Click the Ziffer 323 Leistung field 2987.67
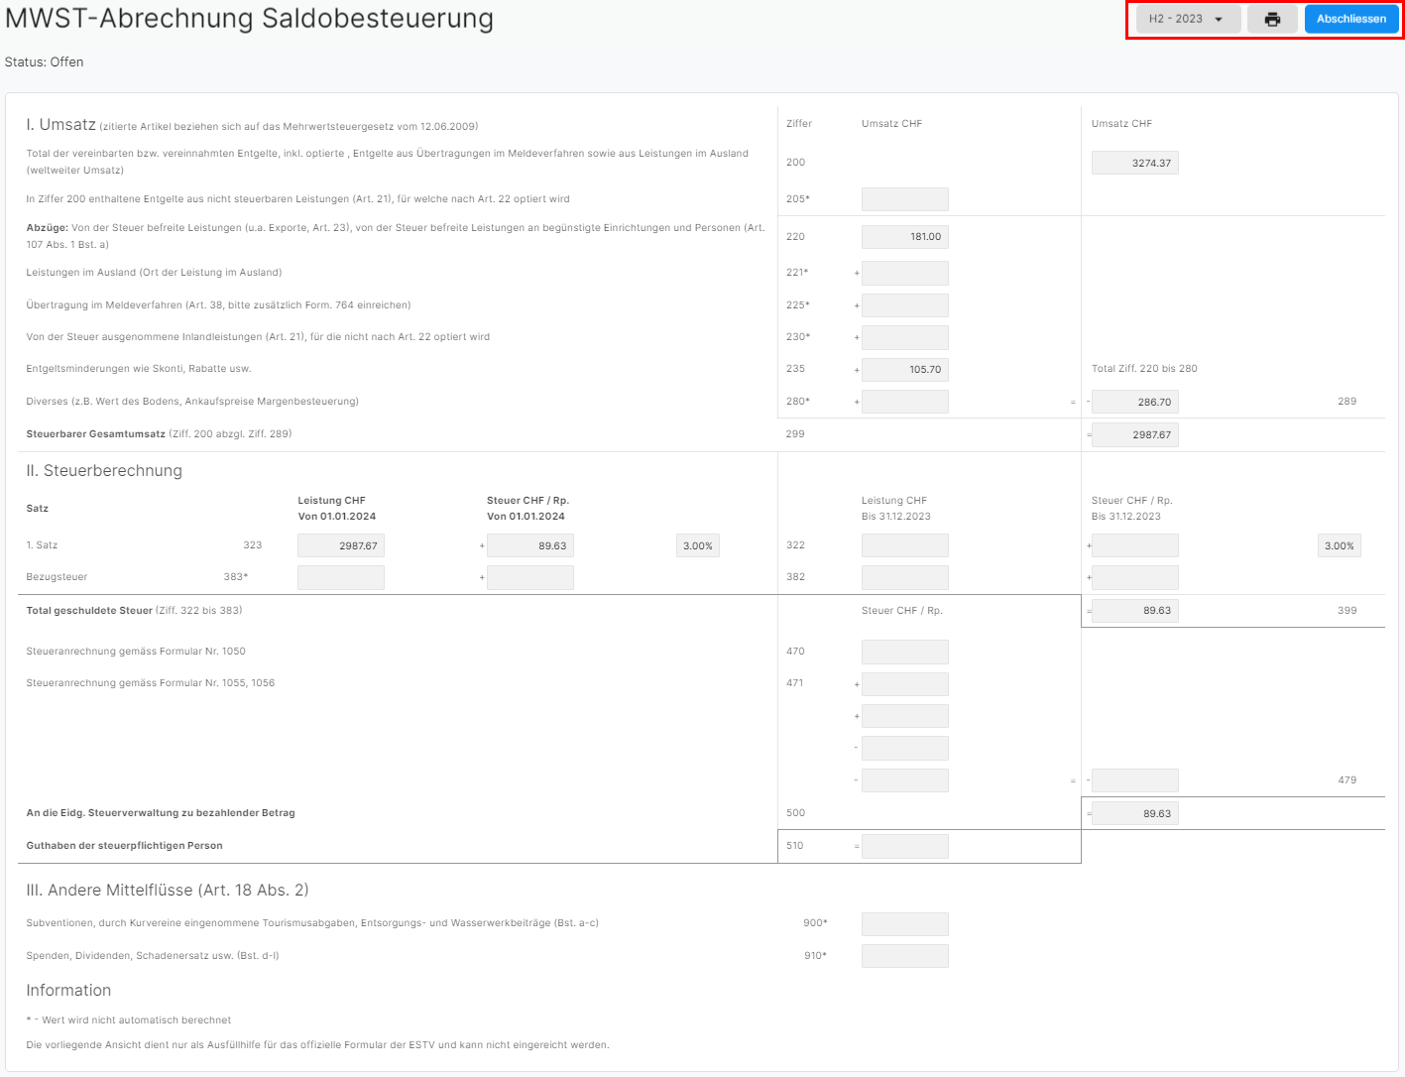 click(341, 545)
